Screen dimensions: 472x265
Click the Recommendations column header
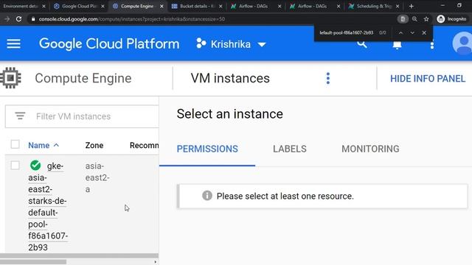pyautogui.click(x=145, y=146)
